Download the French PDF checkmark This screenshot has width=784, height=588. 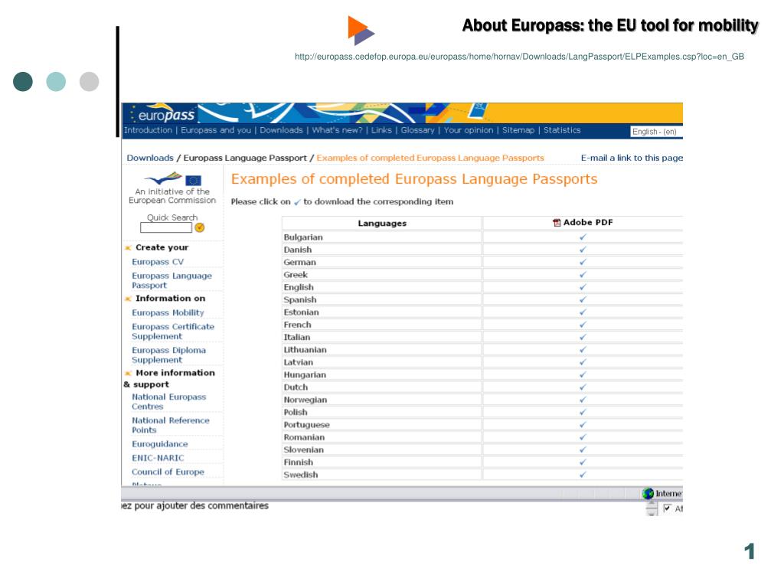tap(583, 325)
